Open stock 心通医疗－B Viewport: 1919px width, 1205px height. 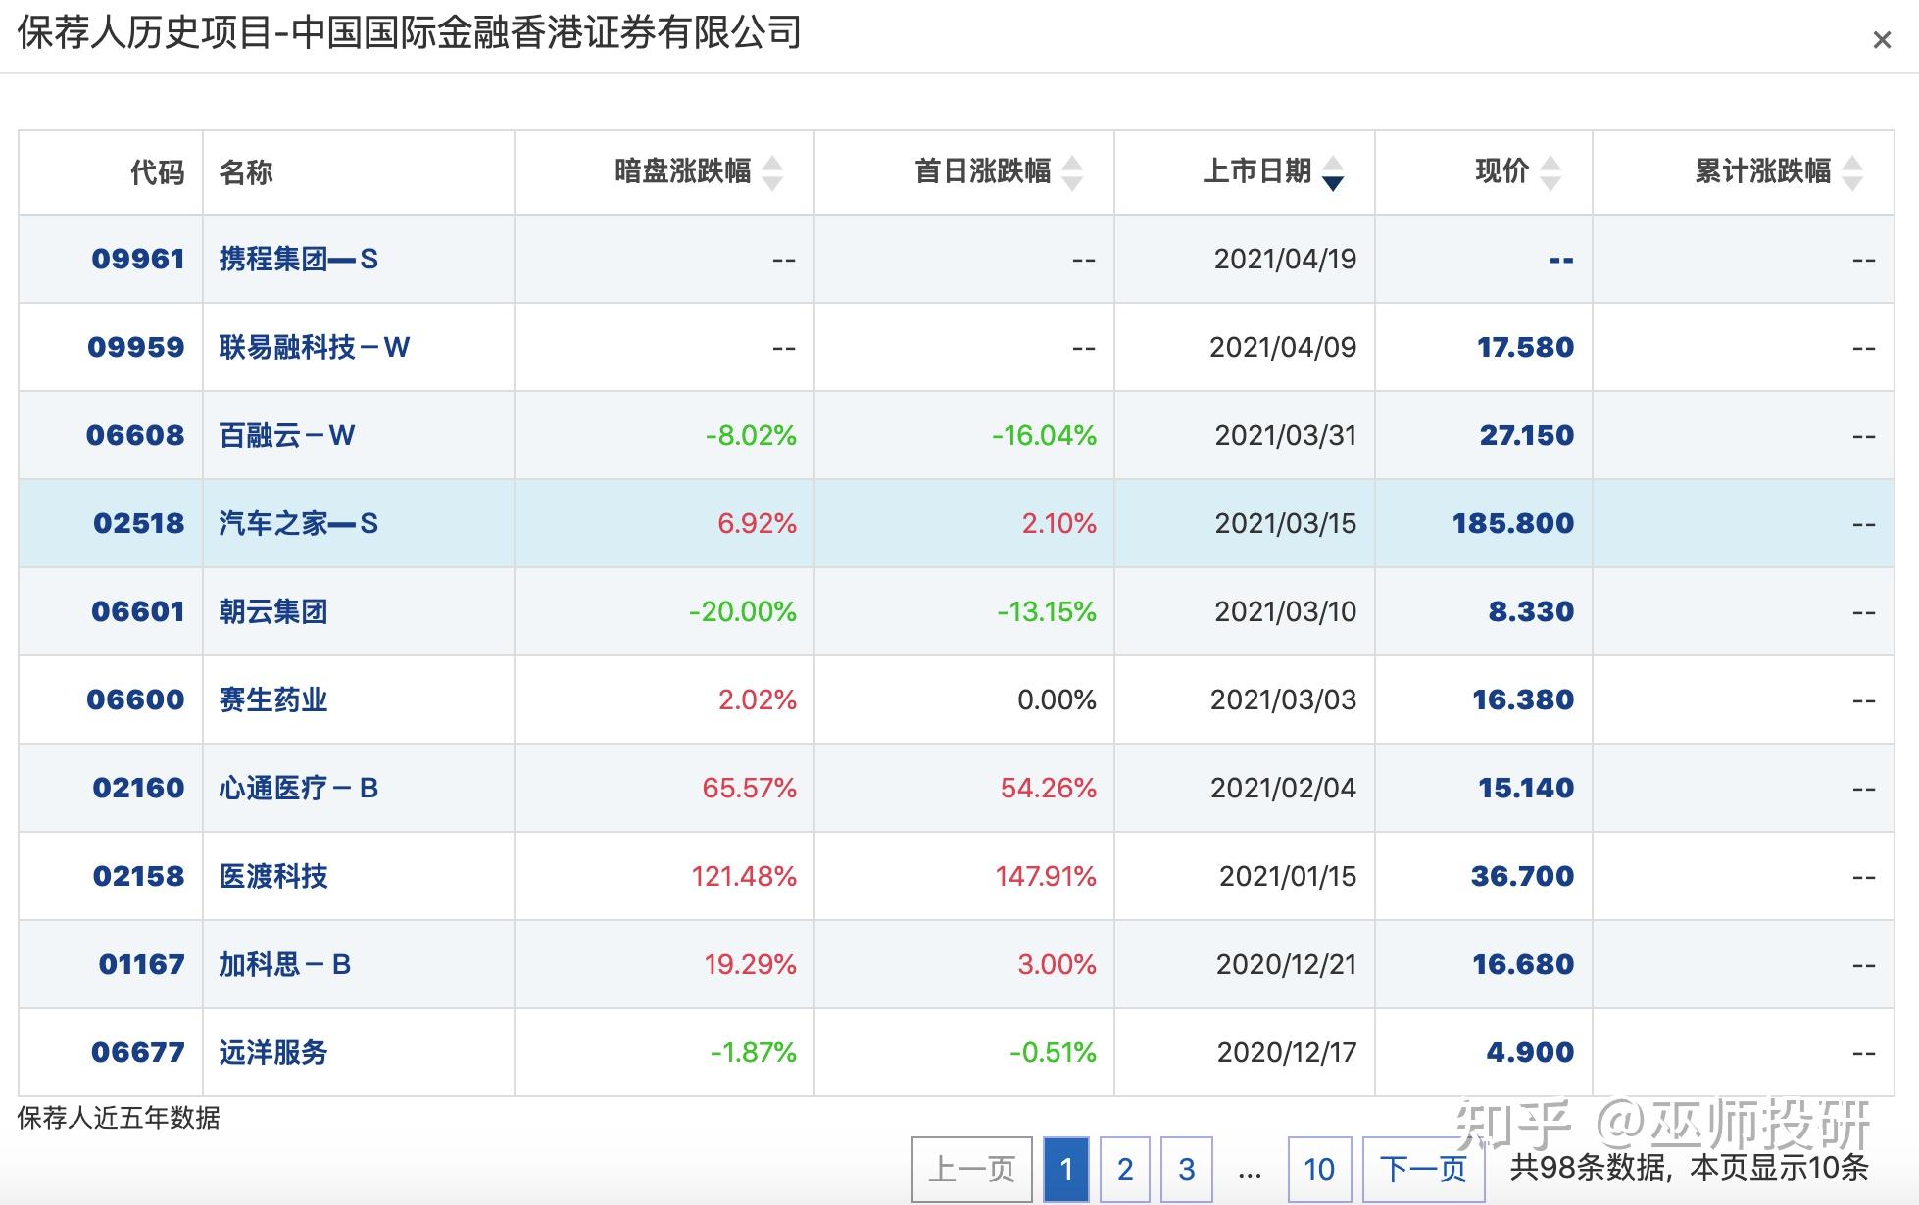(x=298, y=788)
